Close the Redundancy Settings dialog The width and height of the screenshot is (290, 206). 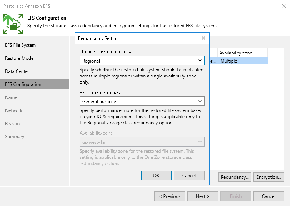(203, 38)
